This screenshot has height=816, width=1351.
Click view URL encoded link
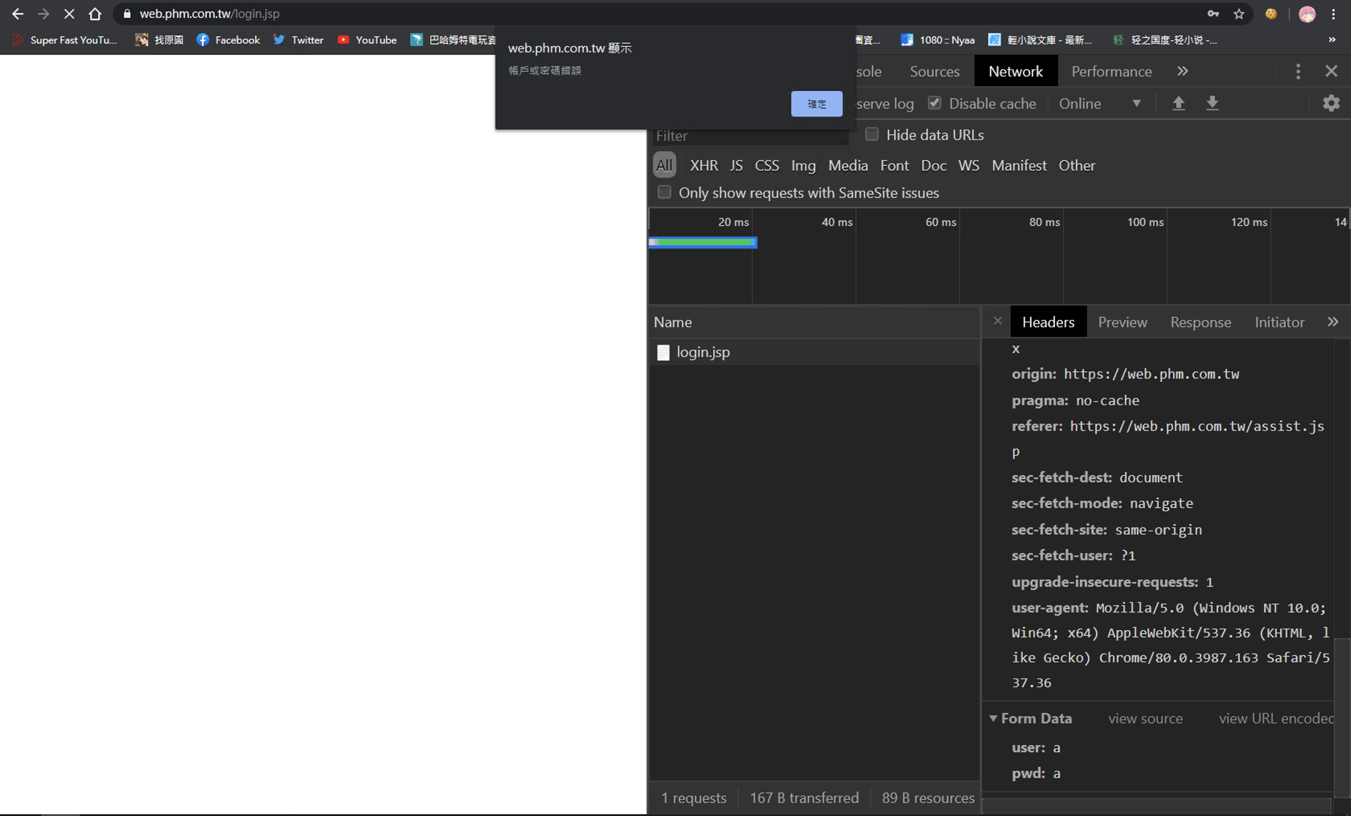tap(1276, 718)
